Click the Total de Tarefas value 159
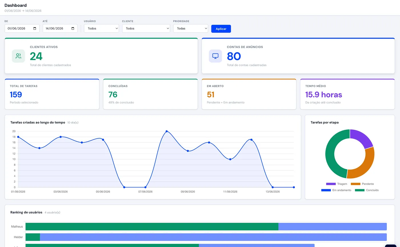 16,95
